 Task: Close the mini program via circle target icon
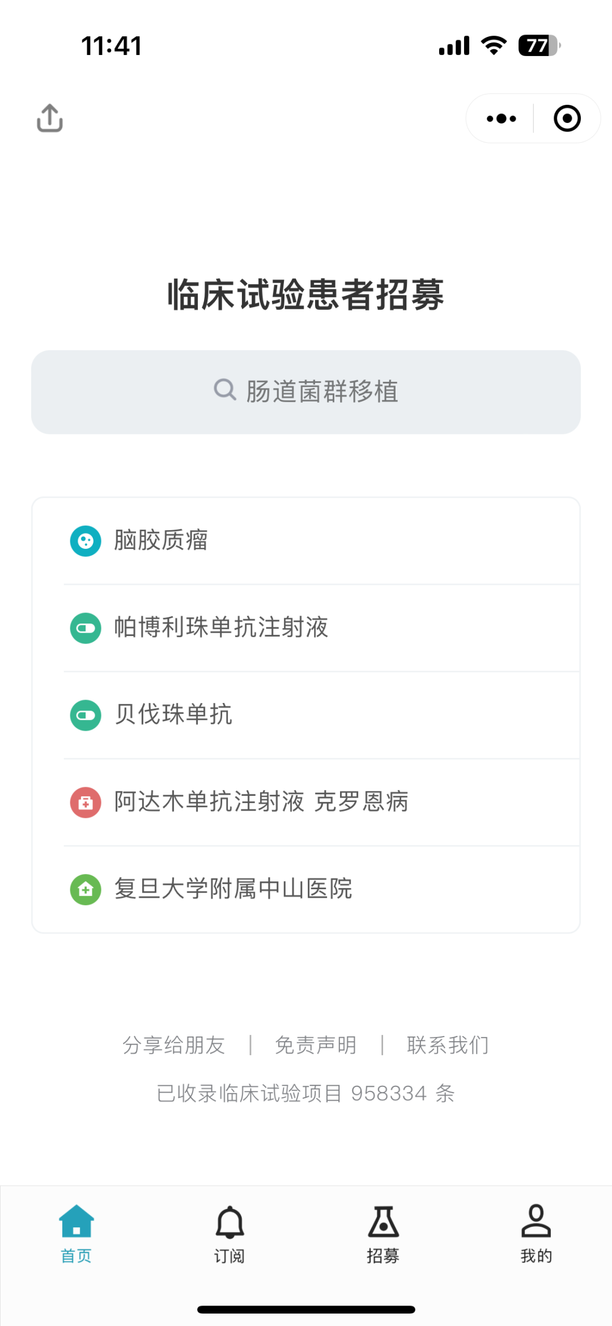click(x=567, y=118)
